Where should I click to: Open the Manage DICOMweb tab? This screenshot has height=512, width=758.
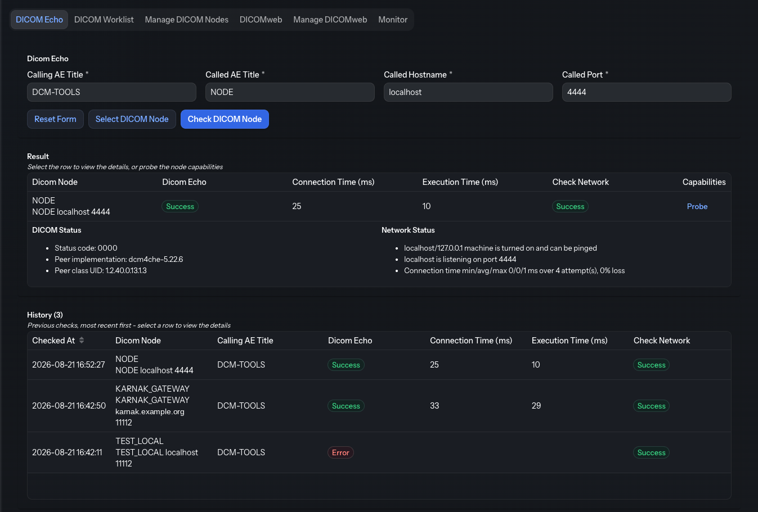point(330,20)
